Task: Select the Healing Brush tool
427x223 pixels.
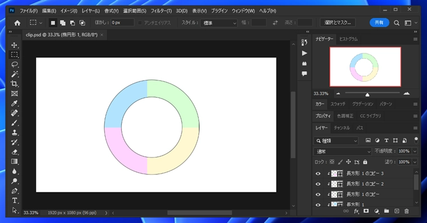Action: pyautogui.click(x=14, y=113)
